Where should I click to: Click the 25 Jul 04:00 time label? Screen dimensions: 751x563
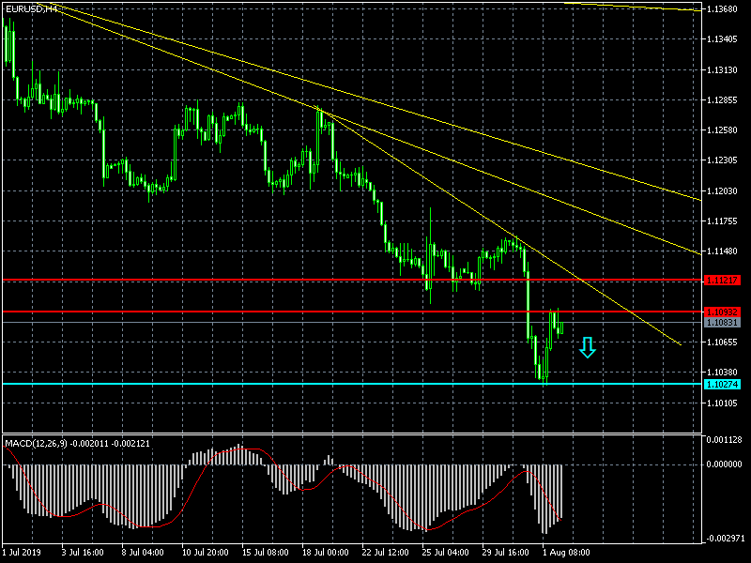[445, 553]
